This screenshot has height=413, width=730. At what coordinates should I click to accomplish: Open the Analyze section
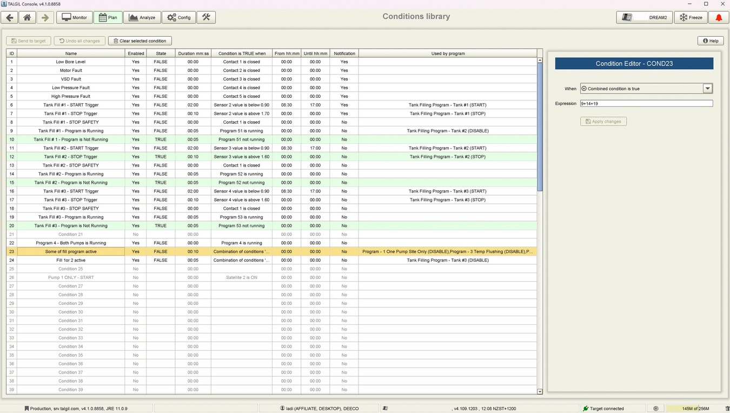(x=142, y=17)
